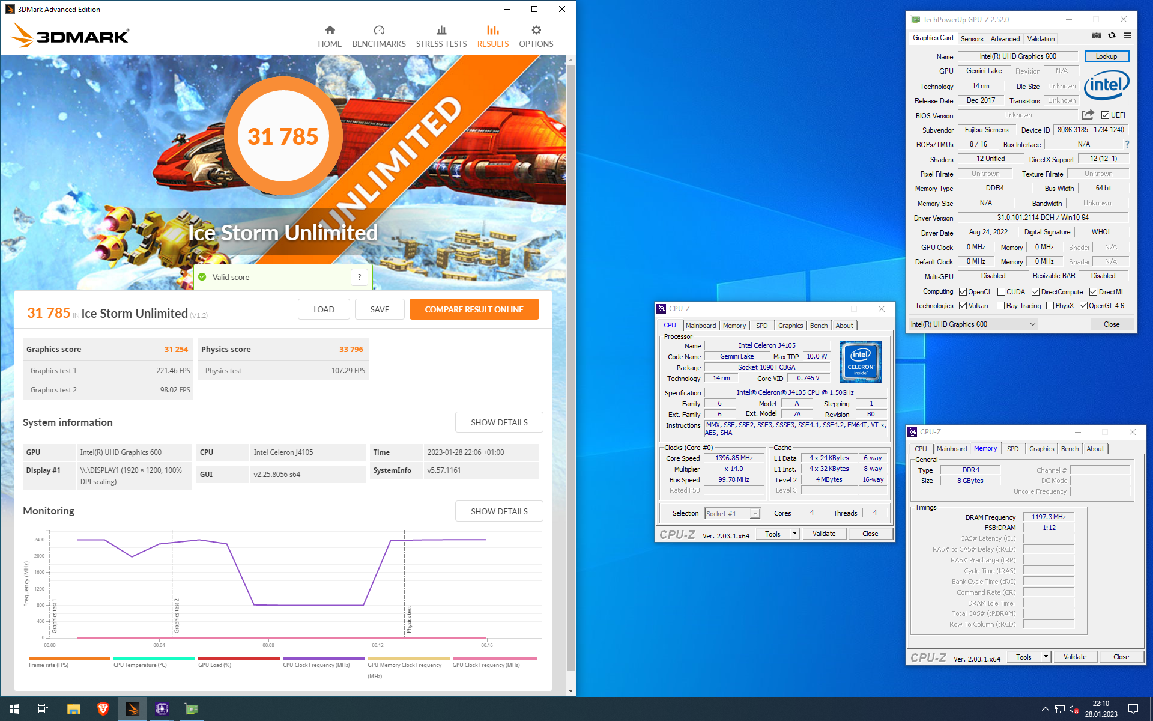Click the Lookup button in GPU-Z

(1106, 56)
